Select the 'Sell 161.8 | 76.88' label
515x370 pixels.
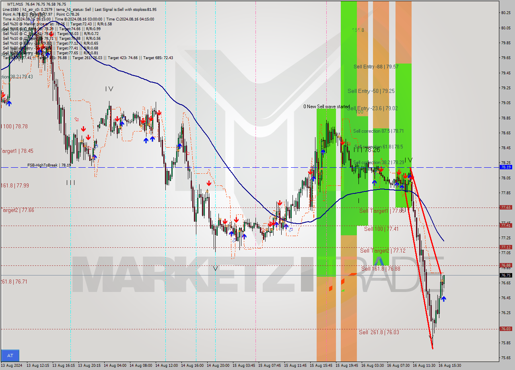(381, 269)
